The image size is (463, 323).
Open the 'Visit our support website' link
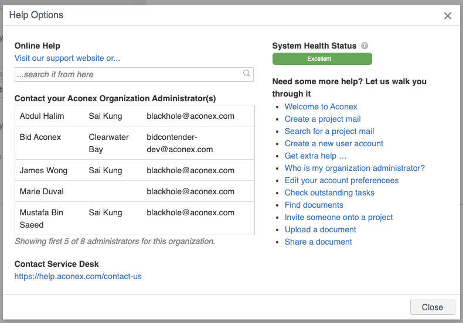coord(67,58)
